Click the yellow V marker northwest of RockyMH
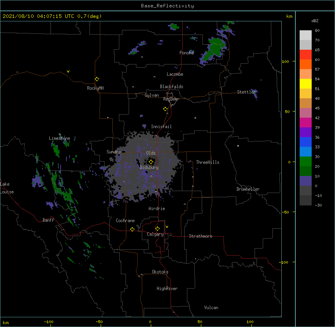This screenshot has width=335, height=327. 68,71
